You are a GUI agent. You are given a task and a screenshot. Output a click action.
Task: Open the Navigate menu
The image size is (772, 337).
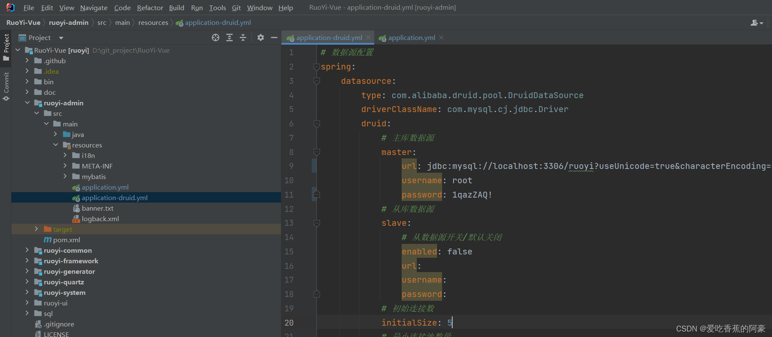94,8
